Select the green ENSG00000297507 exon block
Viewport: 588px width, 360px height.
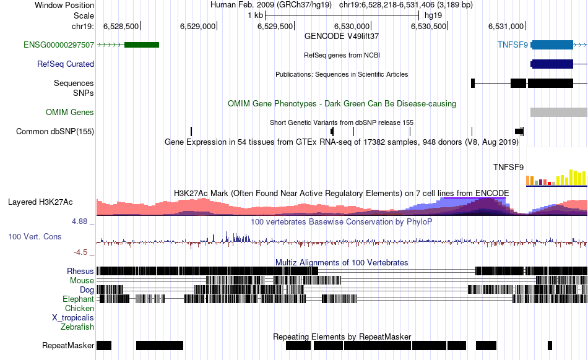[x=142, y=45]
